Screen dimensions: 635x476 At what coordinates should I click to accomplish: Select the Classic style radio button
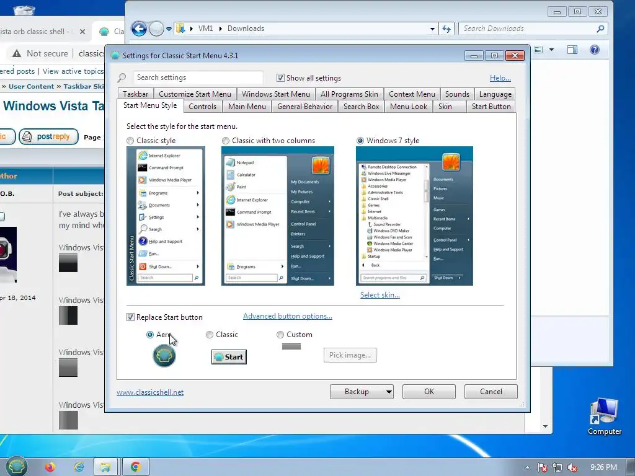point(130,141)
